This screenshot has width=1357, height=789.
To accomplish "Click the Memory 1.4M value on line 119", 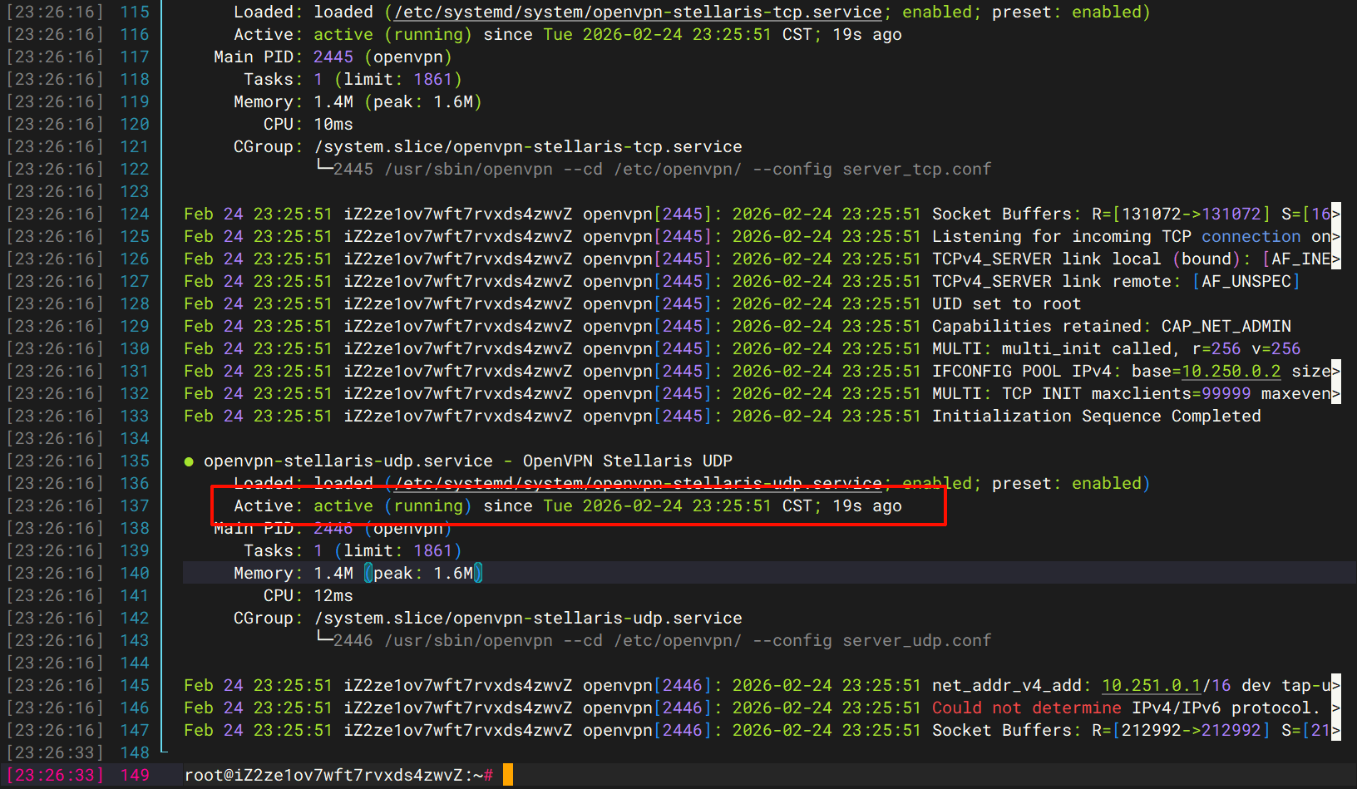I will (333, 102).
